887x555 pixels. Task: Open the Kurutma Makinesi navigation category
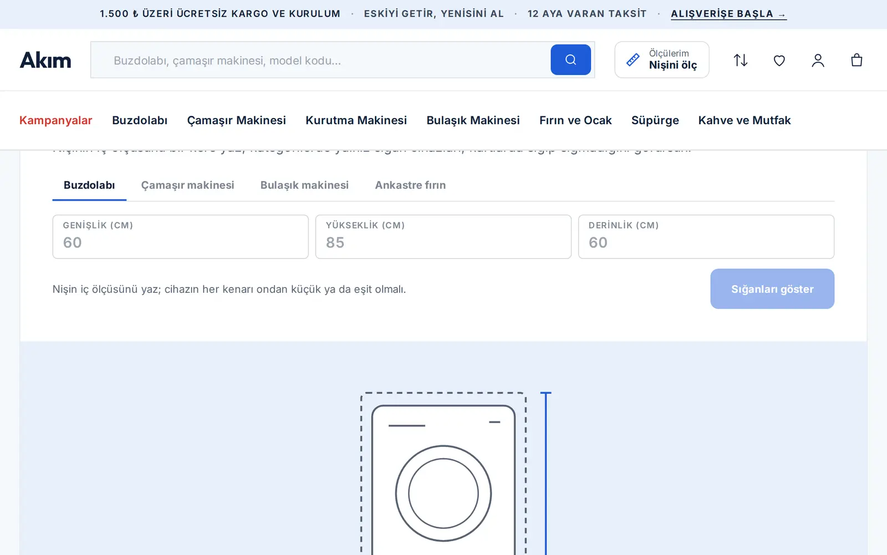click(356, 120)
